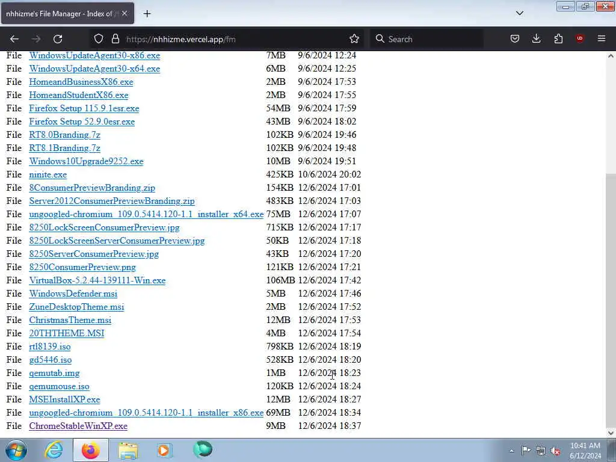Open the Pocket save icon
616x462 pixels.
pyautogui.click(x=515, y=38)
